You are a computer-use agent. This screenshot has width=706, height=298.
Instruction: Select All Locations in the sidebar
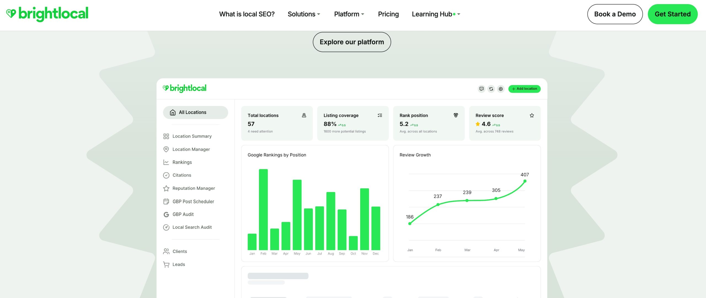coord(196,112)
